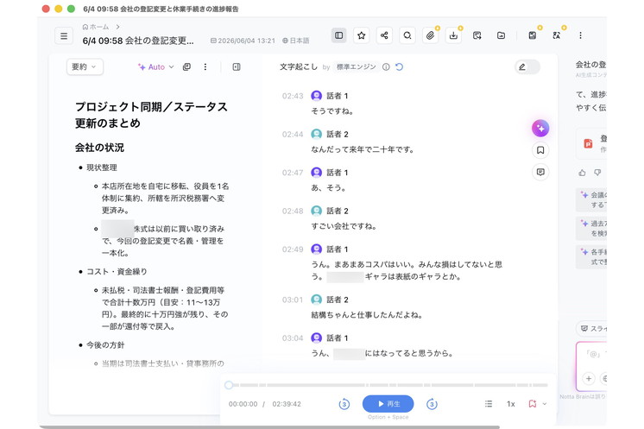Open the playback list options icon
Viewport: 644px width, 429px height.
(489, 404)
